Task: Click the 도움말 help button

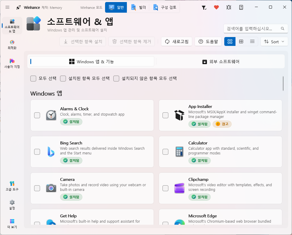Action: click(208, 41)
